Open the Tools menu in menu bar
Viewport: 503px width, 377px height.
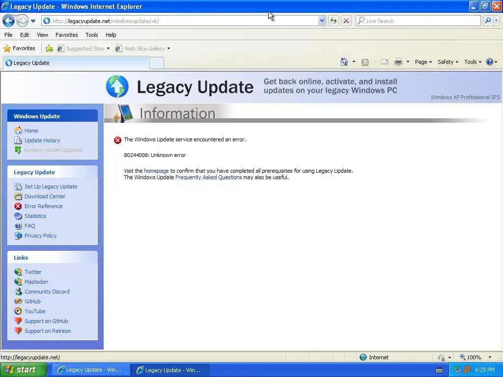pos(92,35)
